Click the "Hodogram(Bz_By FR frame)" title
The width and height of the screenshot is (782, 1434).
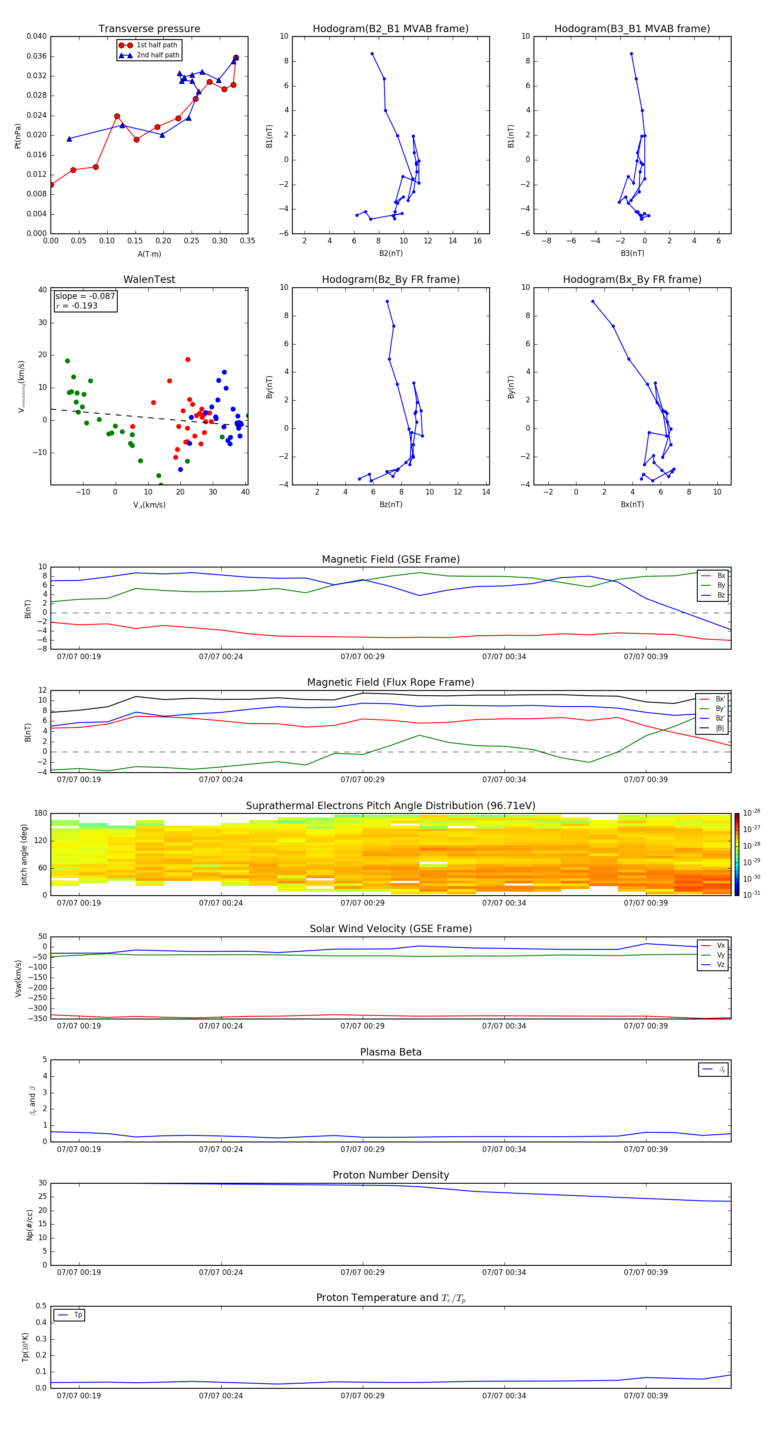[391, 279]
